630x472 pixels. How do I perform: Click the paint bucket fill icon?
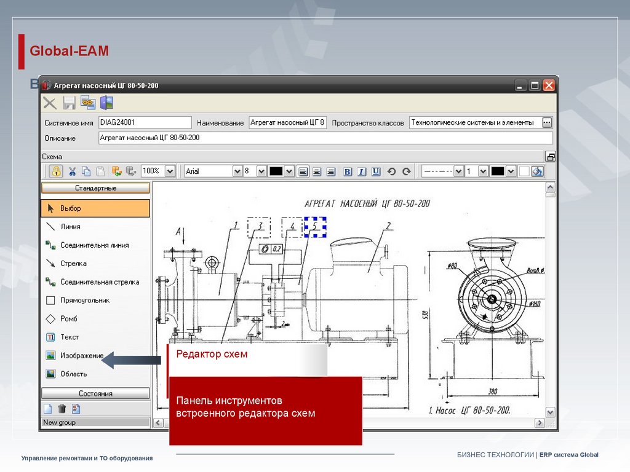[x=537, y=171]
